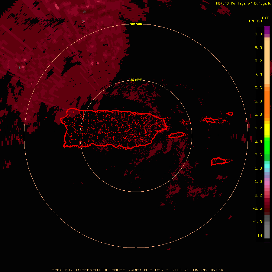Pick the orange band on the color bar
The height and width of the screenshot is (272, 272).
point(267,104)
